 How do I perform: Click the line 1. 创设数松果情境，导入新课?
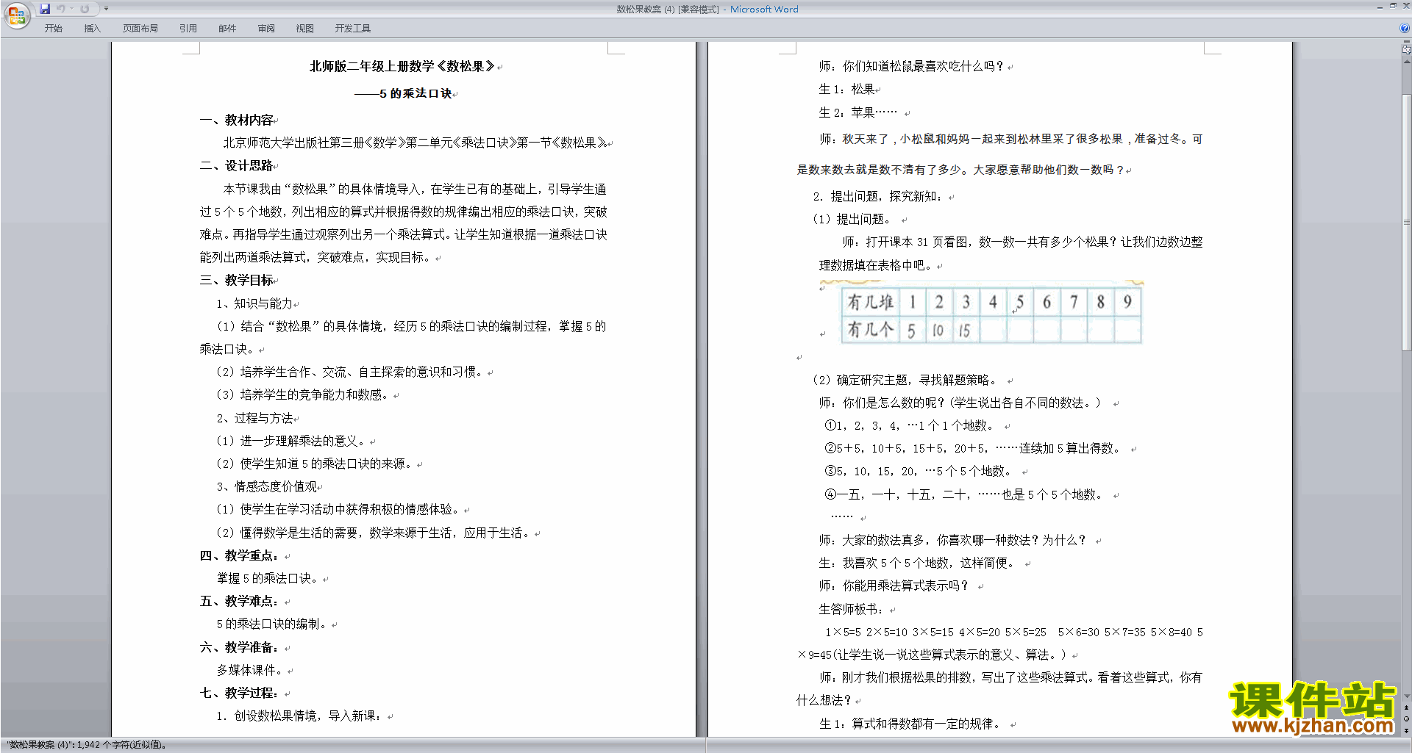click(x=299, y=716)
